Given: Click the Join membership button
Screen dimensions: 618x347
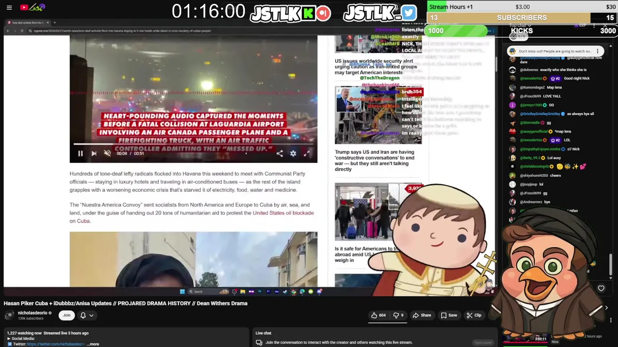Looking at the screenshot, I should [67, 315].
